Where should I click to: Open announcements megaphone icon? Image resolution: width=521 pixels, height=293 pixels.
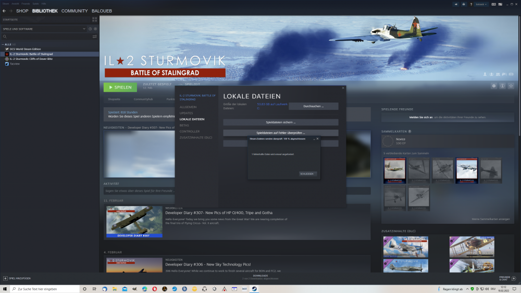coord(456,4)
